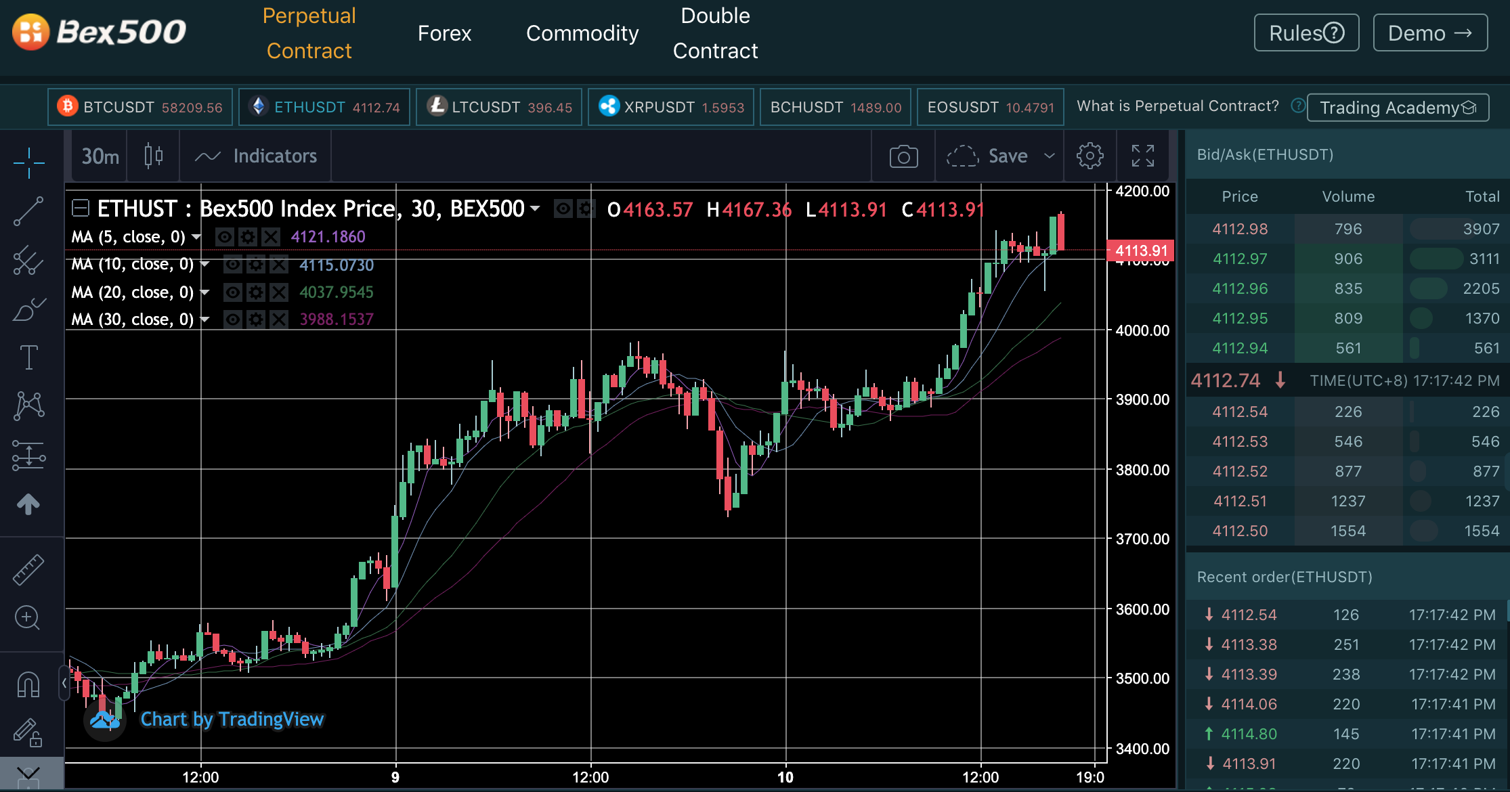This screenshot has height=792, width=1510.
Task: Hide the MA (20, close, 0) line
Action: click(x=233, y=292)
